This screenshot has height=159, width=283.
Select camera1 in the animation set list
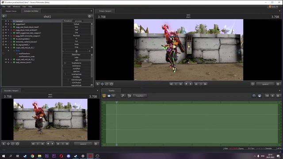click(x=19, y=21)
